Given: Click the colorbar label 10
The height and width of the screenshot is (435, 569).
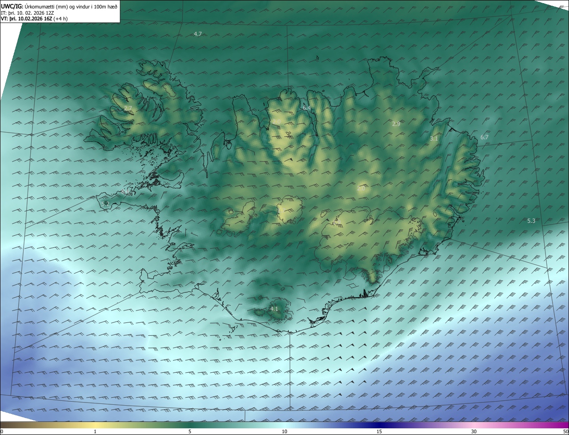Looking at the screenshot, I should [284, 431].
